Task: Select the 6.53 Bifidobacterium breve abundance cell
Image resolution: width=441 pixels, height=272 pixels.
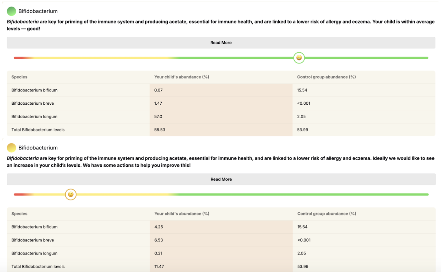Action: [159, 240]
